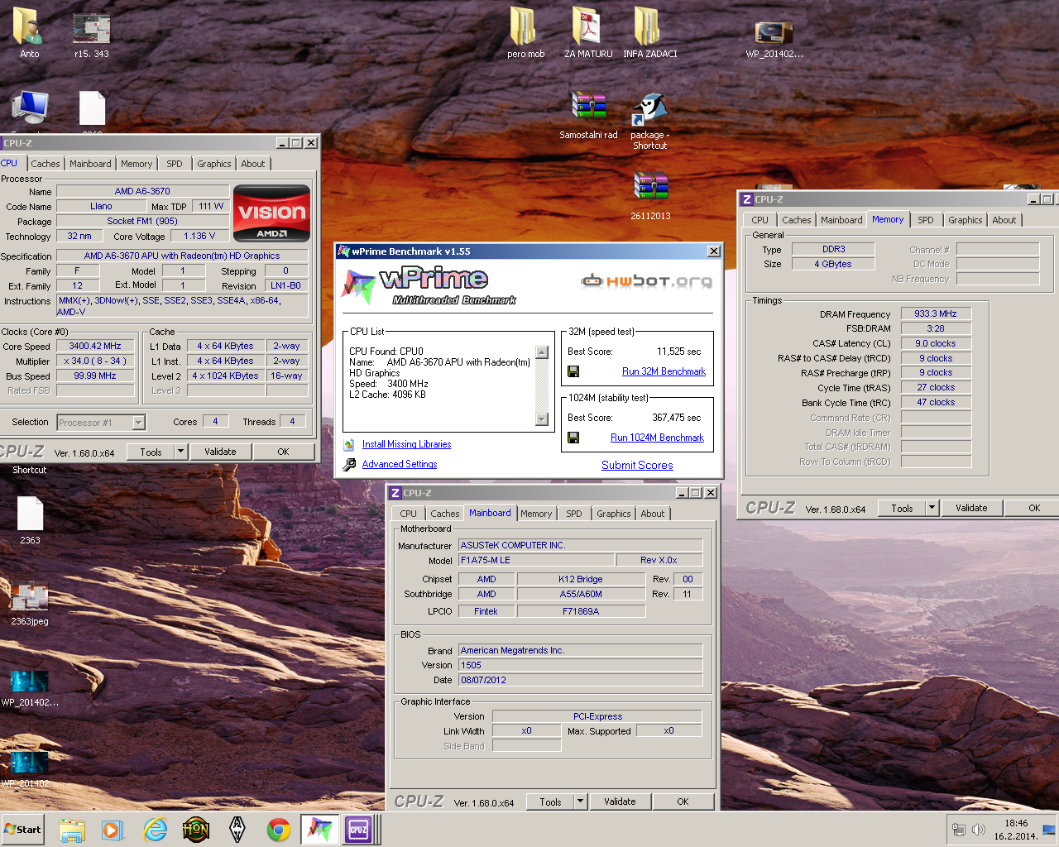Open Skyrim icon in the taskbar

(x=237, y=830)
